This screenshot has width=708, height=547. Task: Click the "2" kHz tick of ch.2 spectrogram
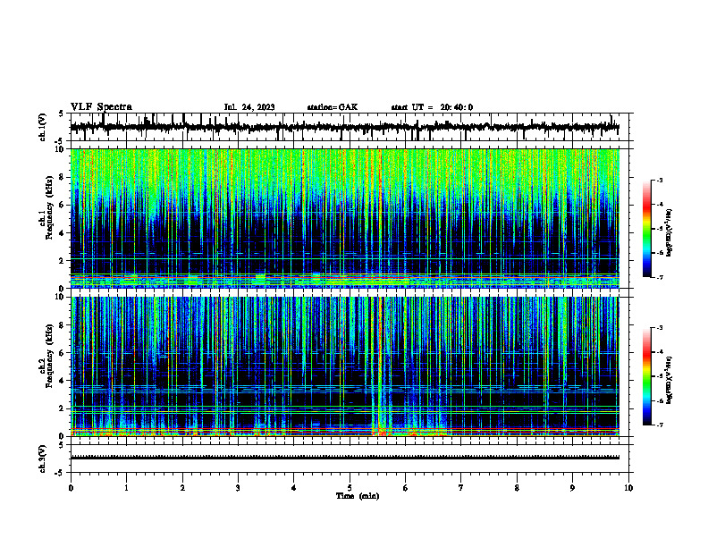click(63, 408)
